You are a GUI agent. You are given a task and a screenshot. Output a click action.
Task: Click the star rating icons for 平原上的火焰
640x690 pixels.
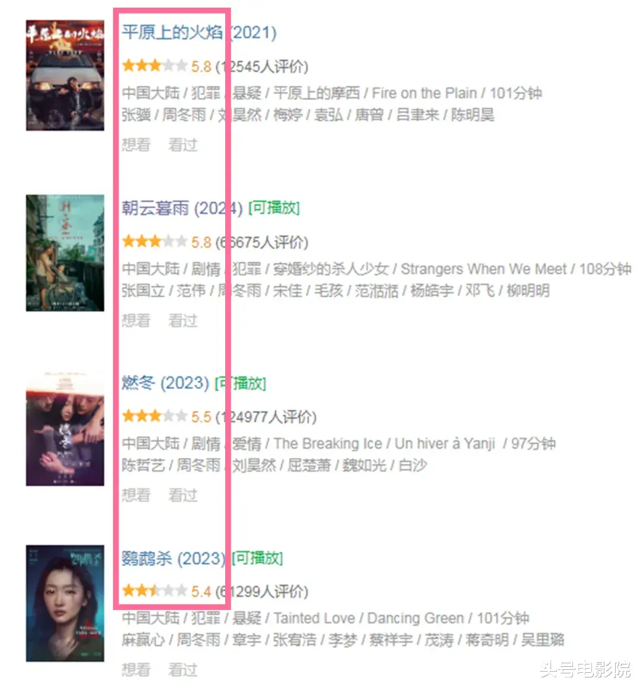pyautogui.click(x=155, y=66)
